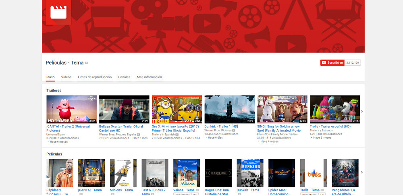This screenshot has height=195, width=403.
Task: Switch to the Inicio tab
Action: coord(50,77)
